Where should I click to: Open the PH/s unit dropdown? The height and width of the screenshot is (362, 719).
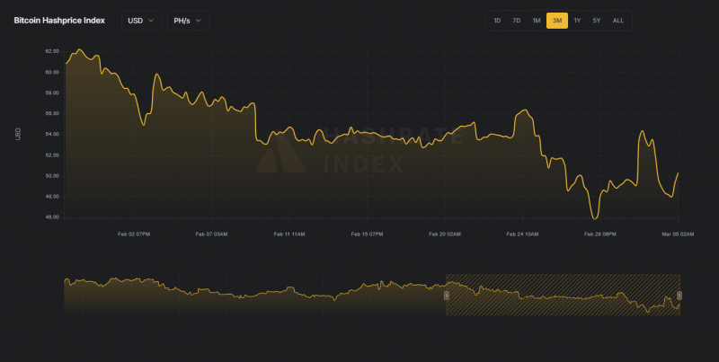(x=188, y=21)
